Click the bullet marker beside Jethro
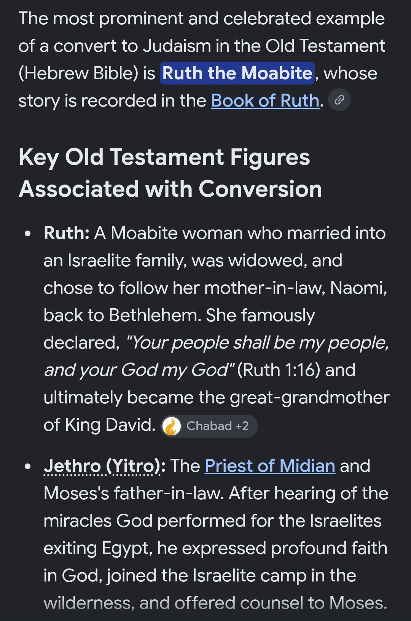Screen dimensions: 411x621 pos(27,467)
